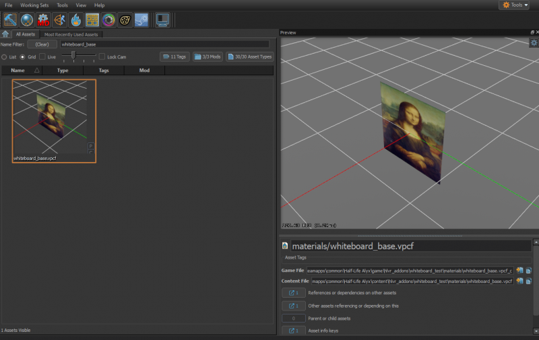Click the Tags column header
539x340 pixels.
(104, 71)
